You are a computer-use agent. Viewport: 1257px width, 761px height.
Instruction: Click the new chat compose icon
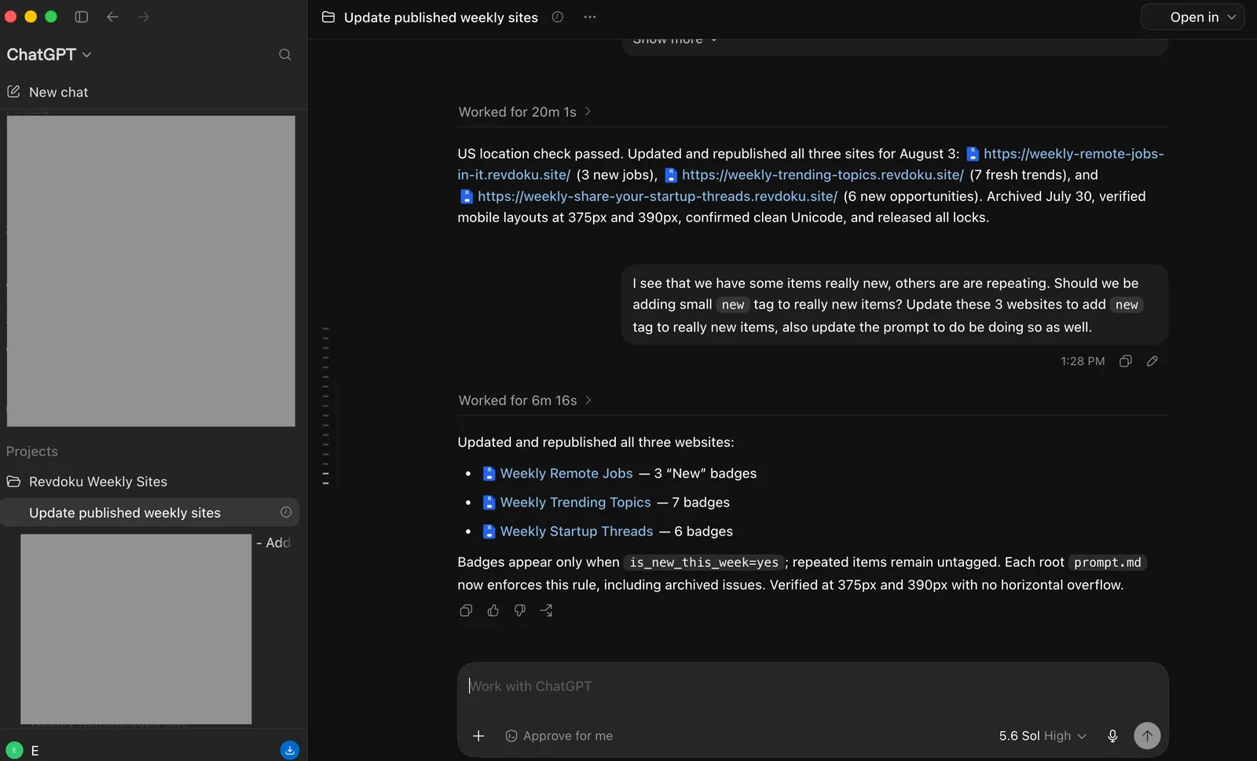coord(13,92)
